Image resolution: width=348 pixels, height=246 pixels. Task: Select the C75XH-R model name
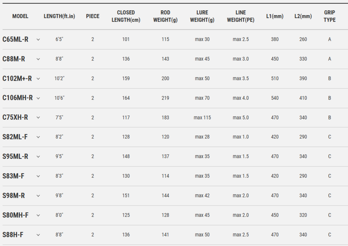point(15,117)
